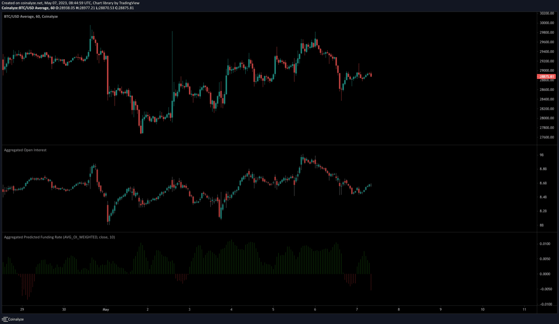Click the red 28875.81 current price tag
The height and width of the screenshot is (324, 559).
click(547, 76)
